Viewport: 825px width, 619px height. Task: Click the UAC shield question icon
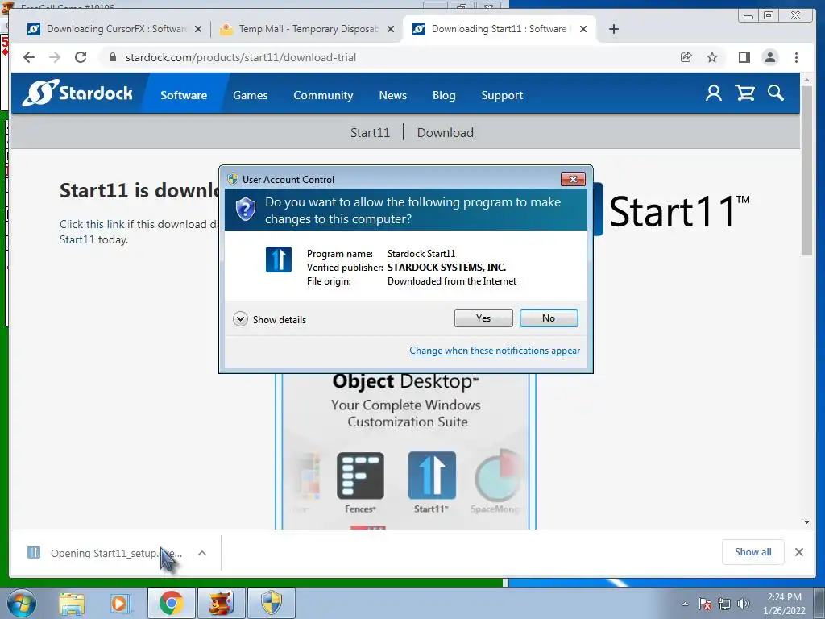click(245, 210)
